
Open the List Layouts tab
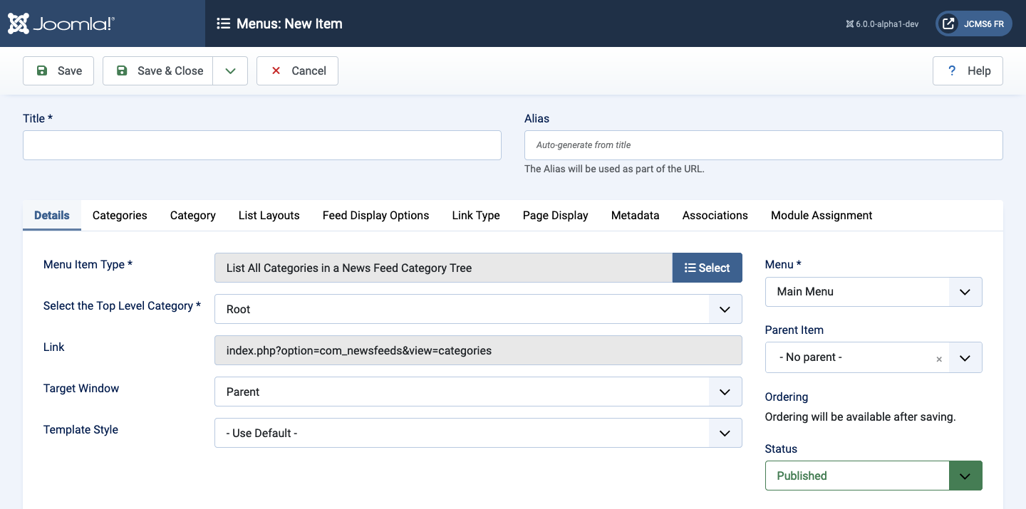(x=269, y=215)
